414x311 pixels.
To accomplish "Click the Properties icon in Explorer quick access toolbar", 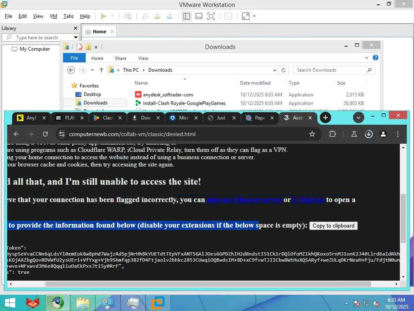I will [80, 47].
